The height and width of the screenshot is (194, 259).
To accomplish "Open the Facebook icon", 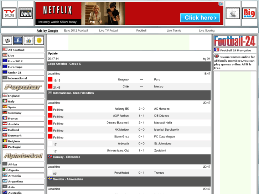I will pos(18,40).
